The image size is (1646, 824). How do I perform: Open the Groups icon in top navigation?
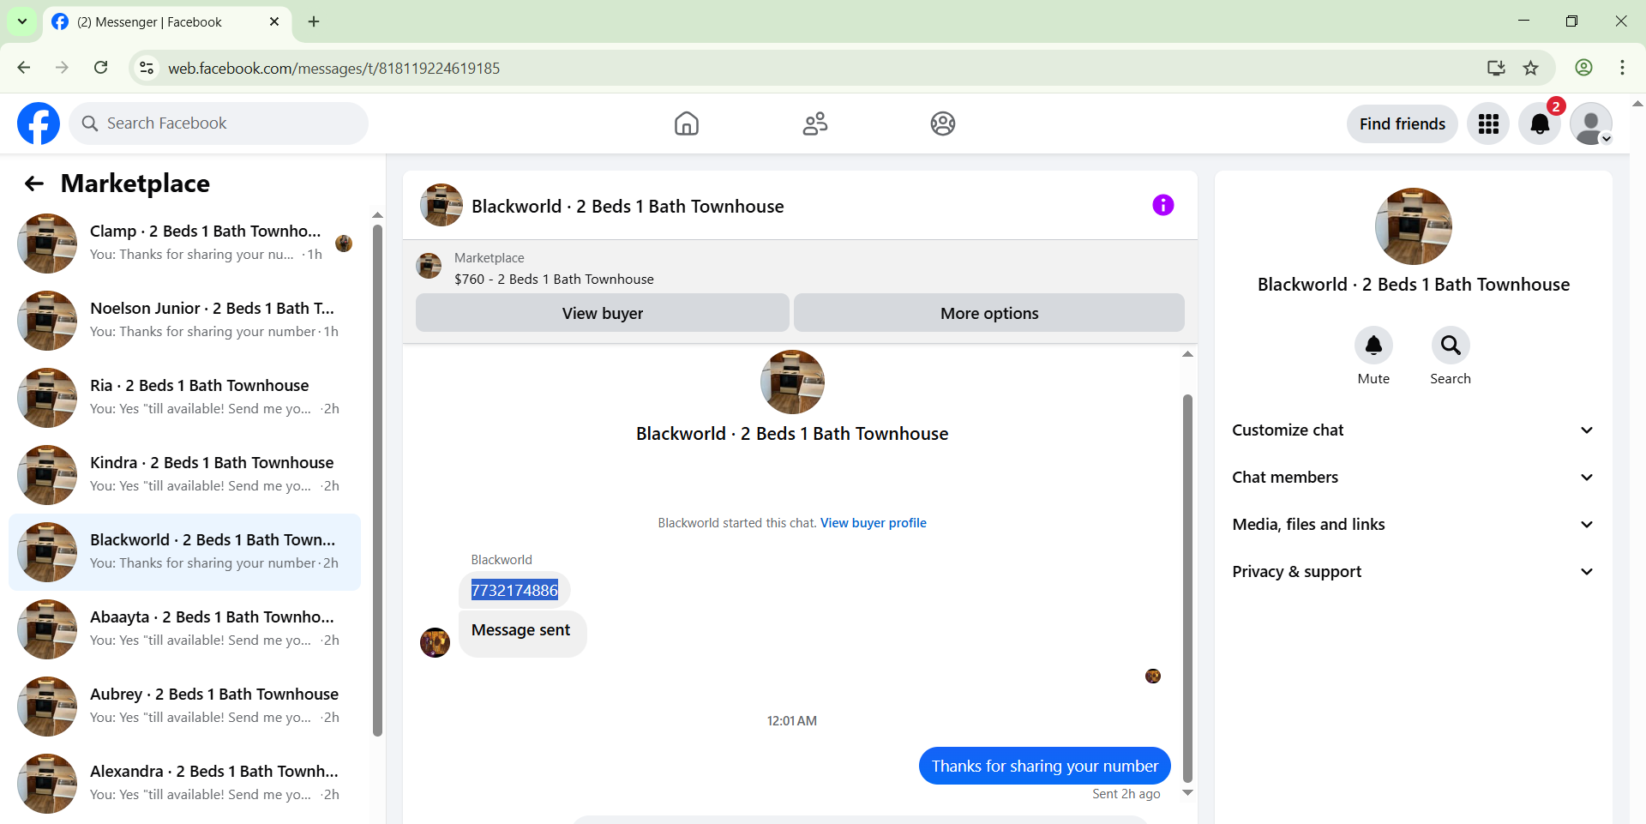point(943,123)
